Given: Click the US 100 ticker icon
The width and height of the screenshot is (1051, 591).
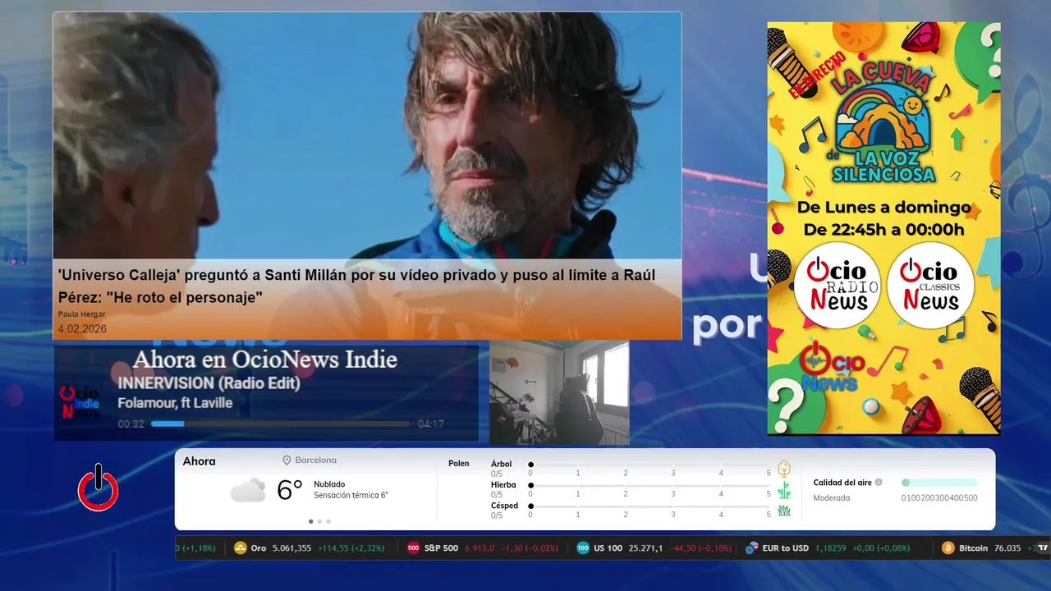Looking at the screenshot, I should pyautogui.click(x=583, y=547).
